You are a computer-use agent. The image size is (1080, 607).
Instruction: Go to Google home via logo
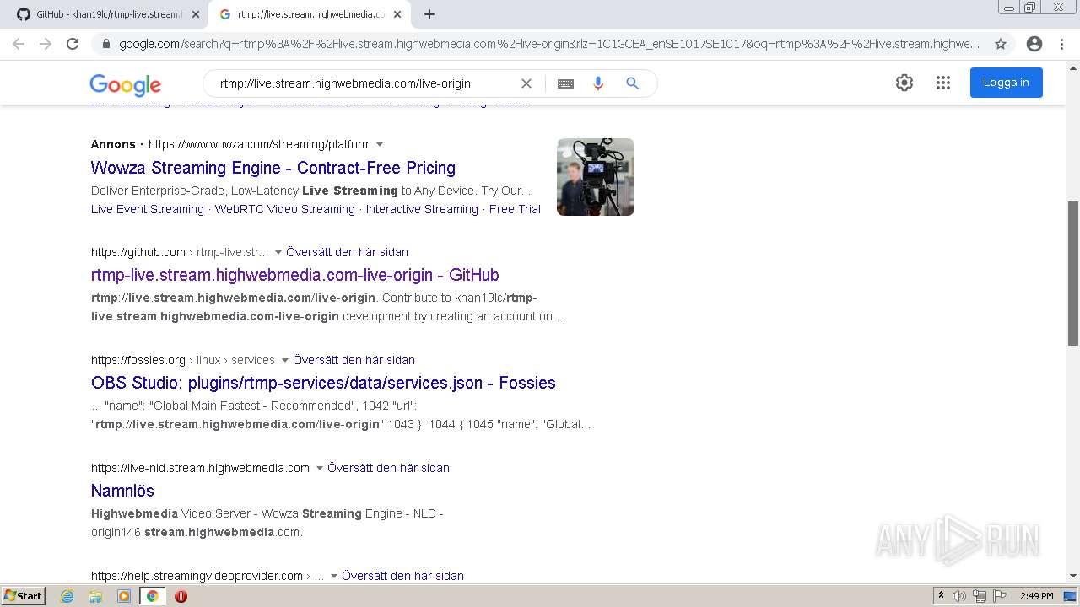[x=125, y=84]
